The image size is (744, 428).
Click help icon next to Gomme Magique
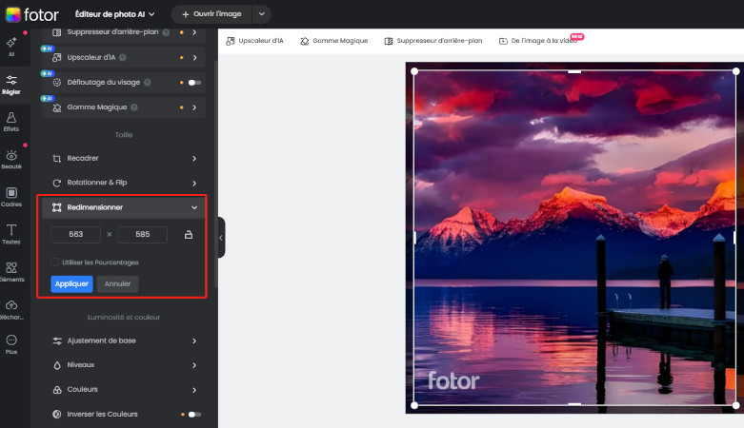point(134,107)
